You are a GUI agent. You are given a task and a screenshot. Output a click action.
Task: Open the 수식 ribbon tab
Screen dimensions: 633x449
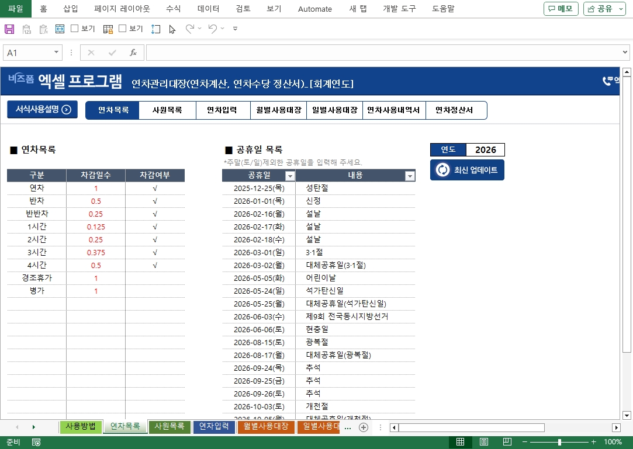point(173,9)
